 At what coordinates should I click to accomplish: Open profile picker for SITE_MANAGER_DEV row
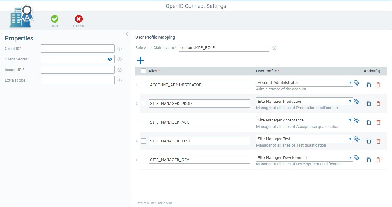click(x=357, y=158)
